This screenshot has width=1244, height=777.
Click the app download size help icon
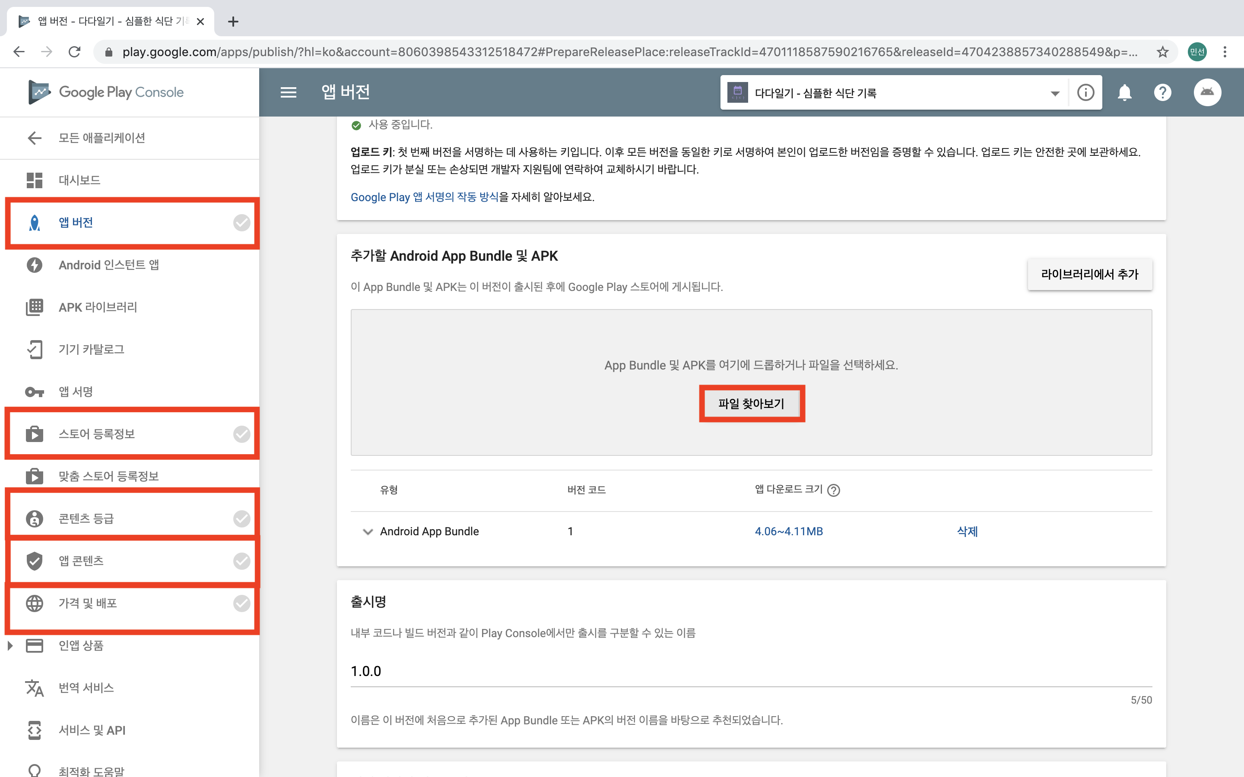pyautogui.click(x=834, y=490)
